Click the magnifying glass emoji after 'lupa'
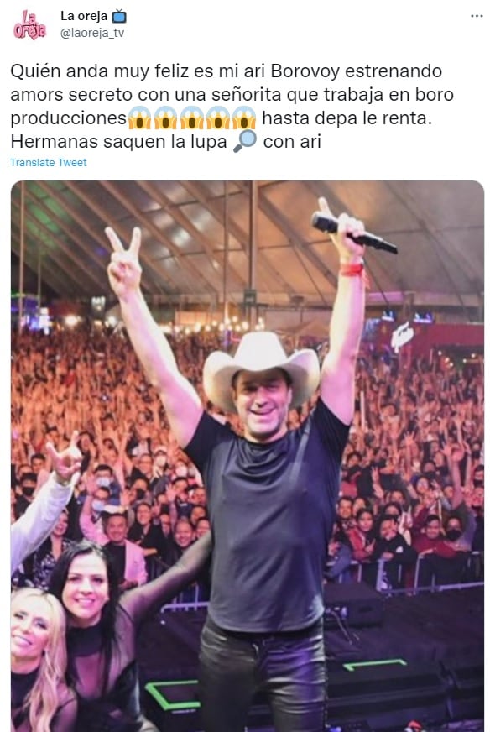The image size is (490, 732). coord(245,141)
